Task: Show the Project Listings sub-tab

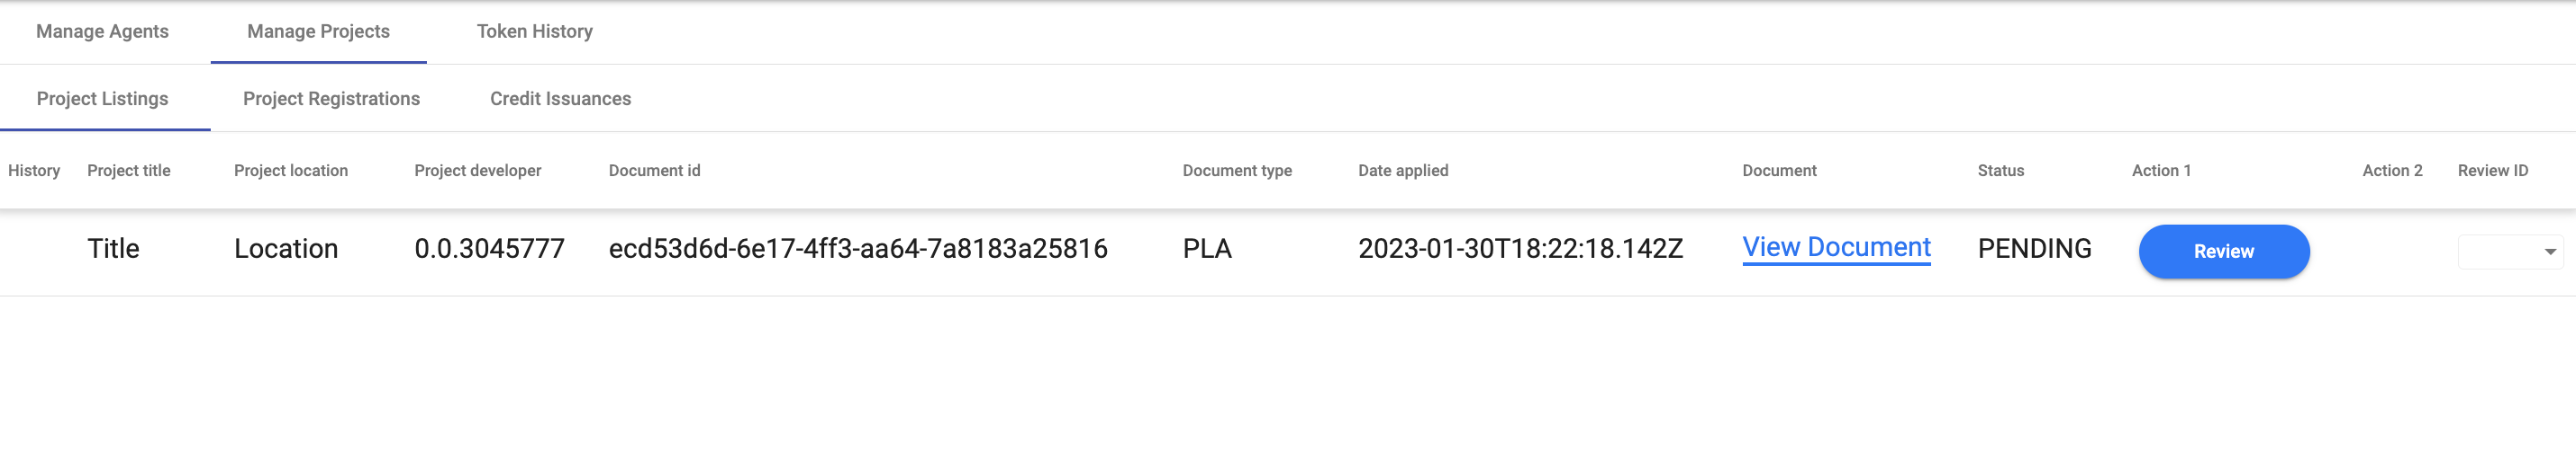Action: (102, 99)
